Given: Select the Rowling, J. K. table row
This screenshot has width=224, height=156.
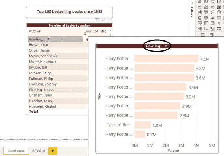Looking at the screenshot, I should click(55, 39).
